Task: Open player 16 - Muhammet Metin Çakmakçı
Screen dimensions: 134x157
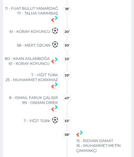Action: [x=98, y=148]
